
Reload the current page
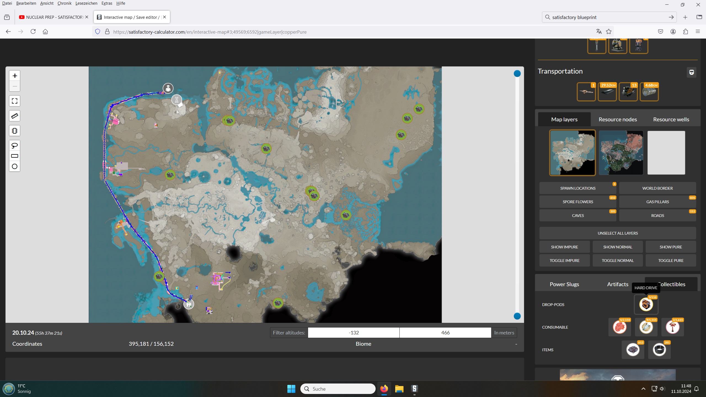point(33,32)
